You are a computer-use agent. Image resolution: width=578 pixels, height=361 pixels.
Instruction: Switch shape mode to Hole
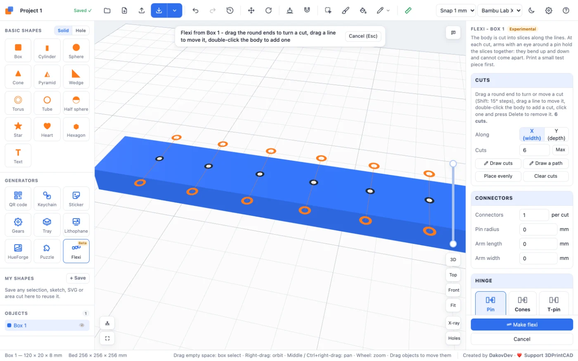(x=81, y=31)
